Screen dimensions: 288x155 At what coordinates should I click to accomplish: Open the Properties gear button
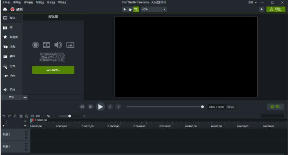pyautogui.click(x=276, y=107)
